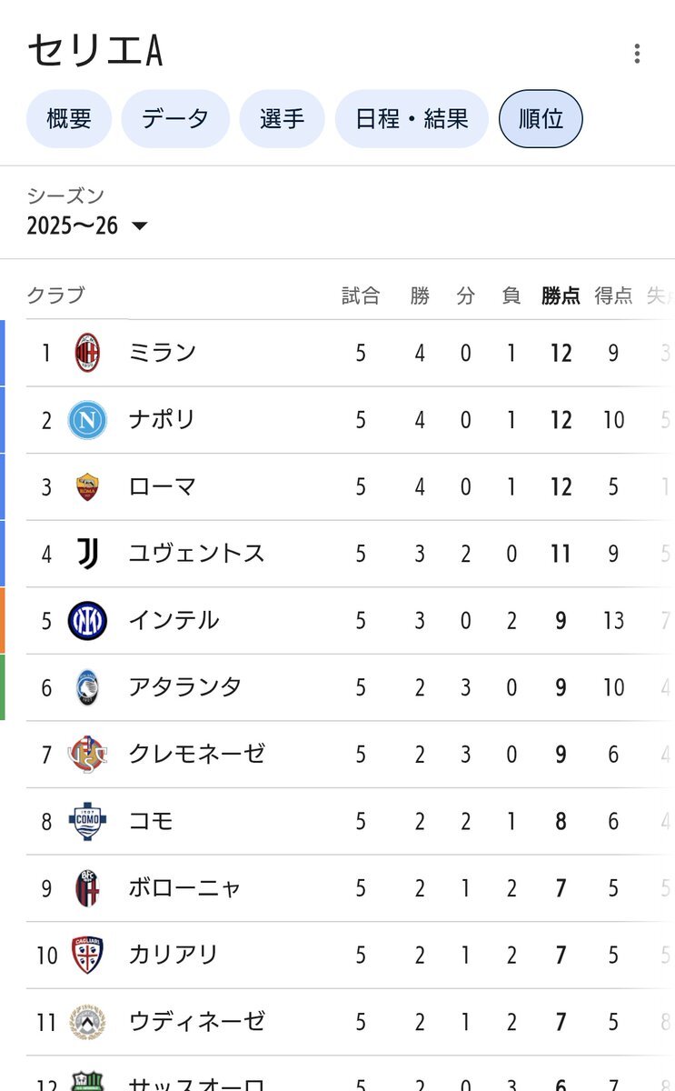Click the 勝点 column header
This screenshot has width=675, height=1091.
coord(561,295)
